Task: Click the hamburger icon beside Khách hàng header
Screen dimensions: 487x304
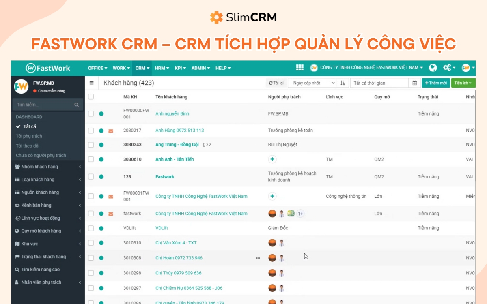Action: coord(92,83)
